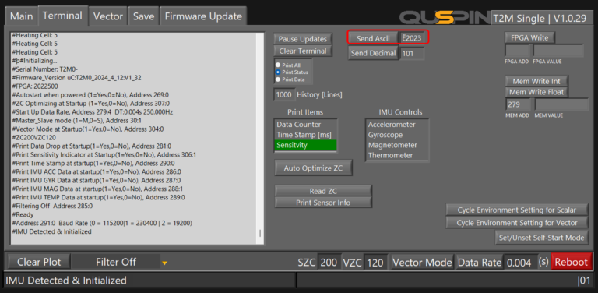Open the Filter Off dropdown arrow
Image resolution: width=598 pixels, height=293 pixels.
point(165,263)
